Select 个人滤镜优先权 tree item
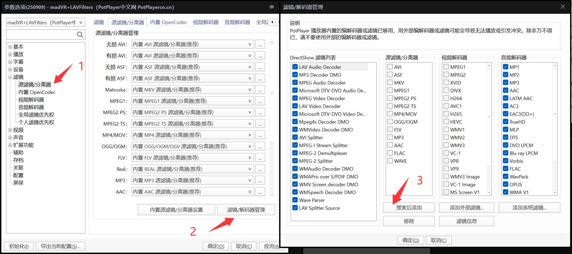Image resolution: width=572 pixels, height=254 pixels. pos(36,123)
